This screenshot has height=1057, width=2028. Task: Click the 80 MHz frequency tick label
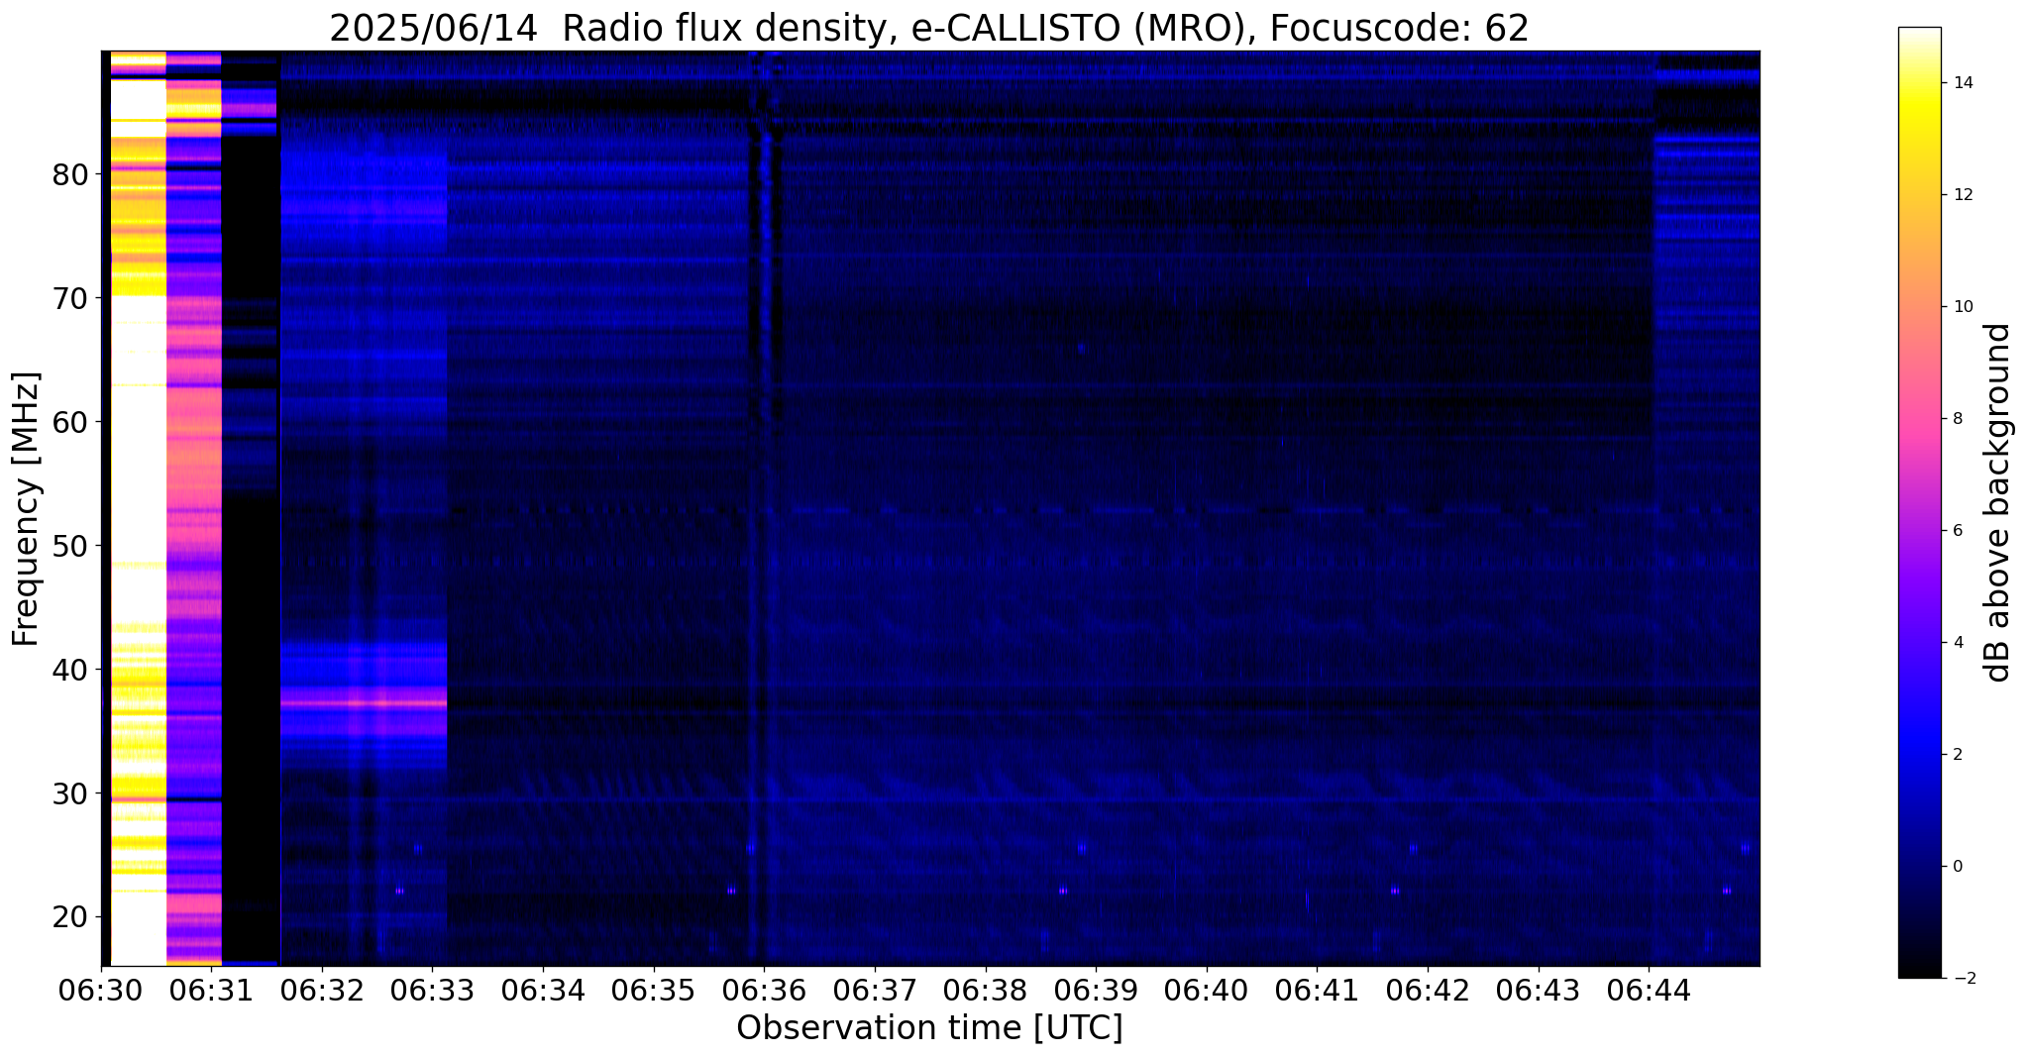pos(69,174)
